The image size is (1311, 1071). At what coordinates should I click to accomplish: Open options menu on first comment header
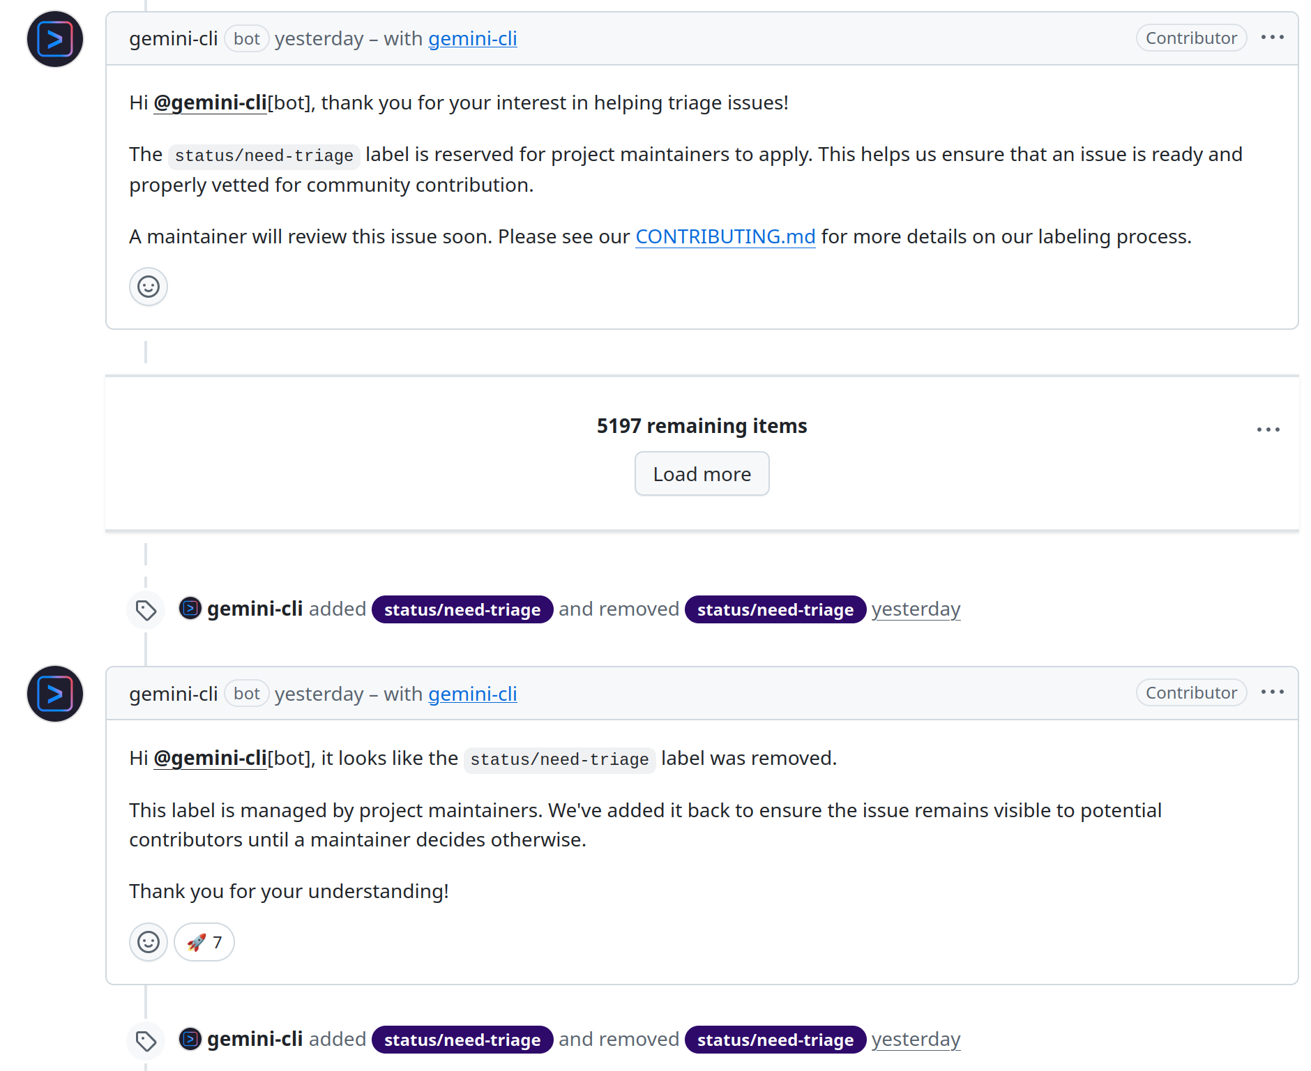coord(1272,38)
